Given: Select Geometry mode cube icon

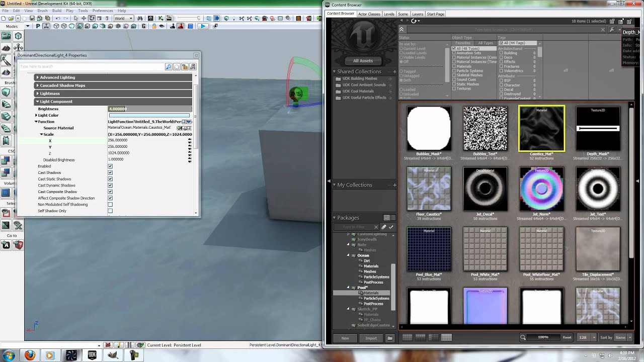Looking at the screenshot, I should point(18,36).
